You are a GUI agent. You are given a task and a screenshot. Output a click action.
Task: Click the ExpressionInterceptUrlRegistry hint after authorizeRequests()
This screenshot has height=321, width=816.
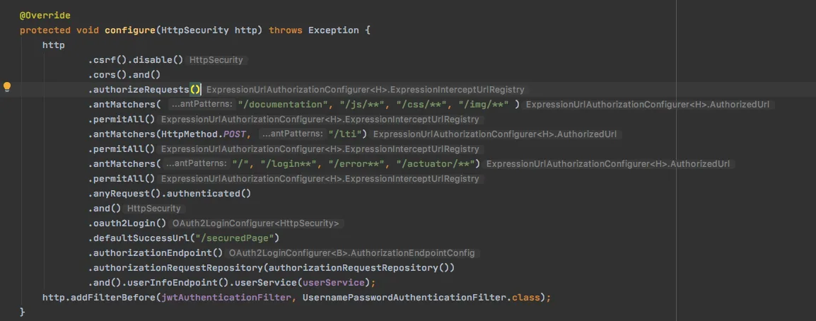[x=366, y=90]
